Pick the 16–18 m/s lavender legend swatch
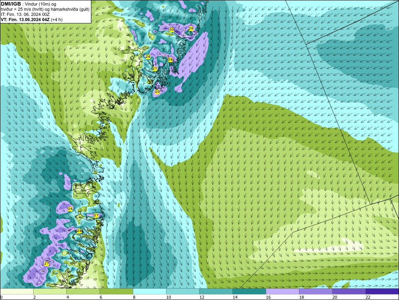Image resolution: width=399 pixels, height=300 pixels. pos(282,291)
